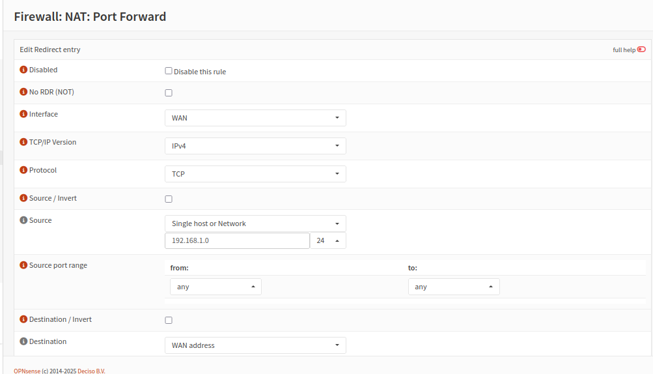Image resolution: width=653 pixels, height=374 pixels.
Task: Click the TCP/IP Version info icon
Action: 23,142
